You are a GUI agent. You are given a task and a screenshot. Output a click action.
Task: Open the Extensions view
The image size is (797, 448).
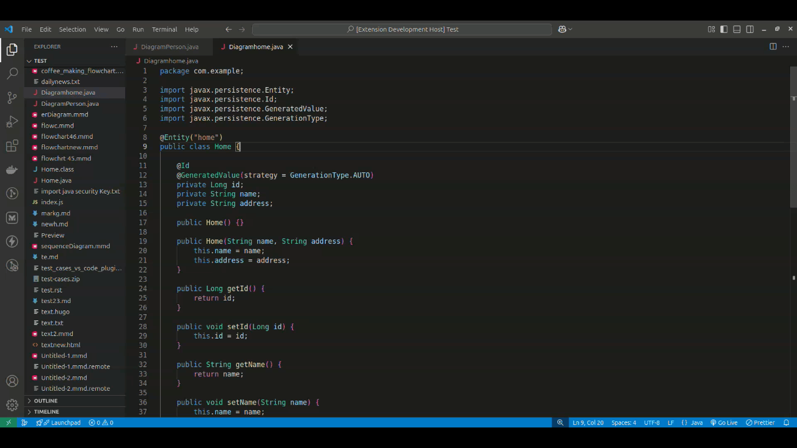pos(12,146)
